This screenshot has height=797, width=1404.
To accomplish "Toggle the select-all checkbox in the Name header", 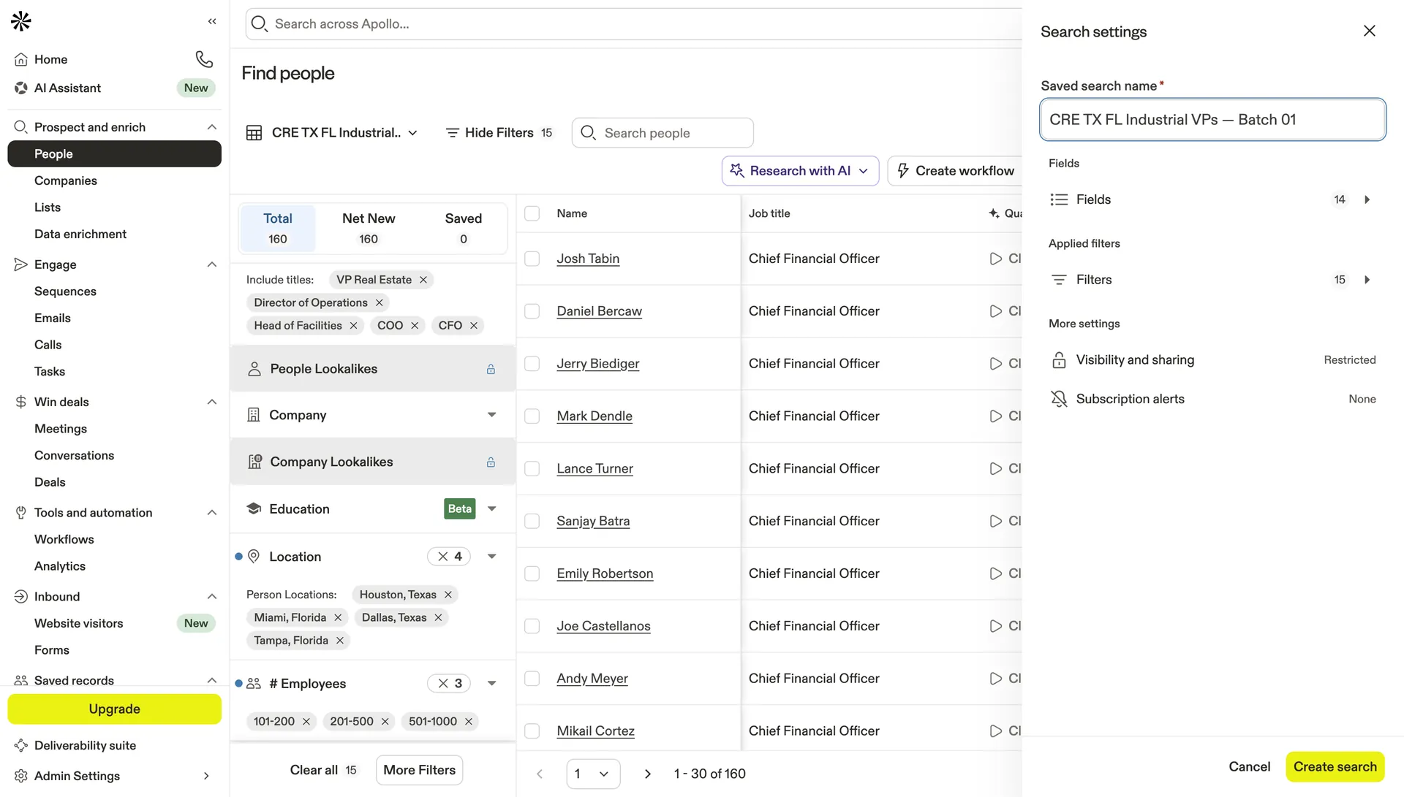I will point(532,213).
